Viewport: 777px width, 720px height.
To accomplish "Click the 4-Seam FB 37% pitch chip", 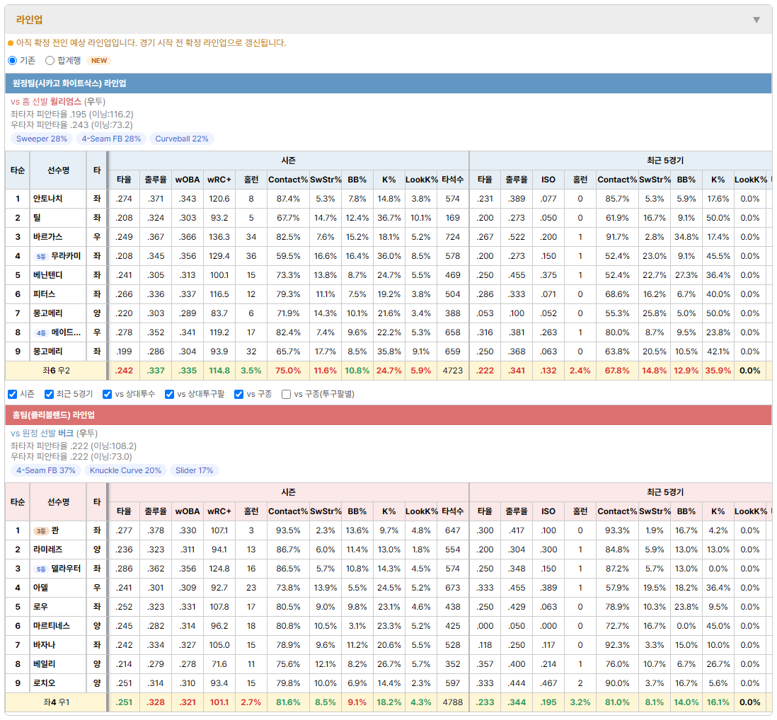I will [46, 470].
